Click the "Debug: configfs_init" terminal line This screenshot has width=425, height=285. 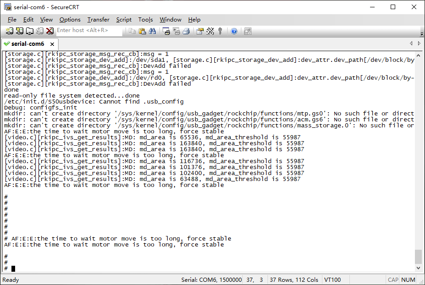pos(41,108)
